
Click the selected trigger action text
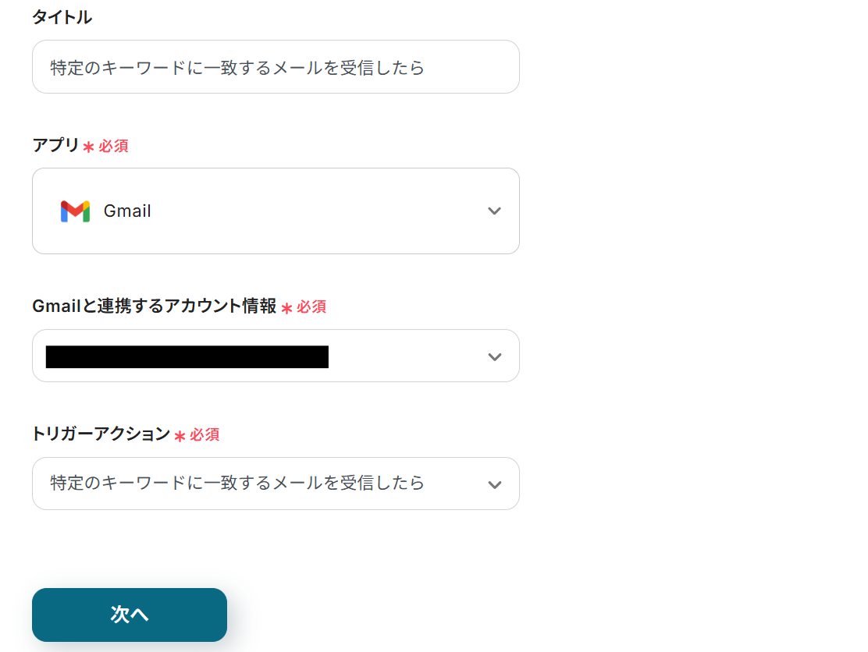coord(237,484)
